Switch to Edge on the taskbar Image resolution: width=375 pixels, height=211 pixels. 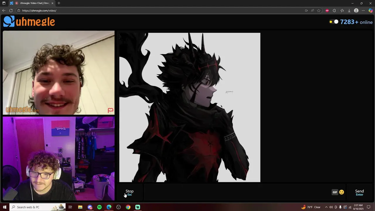pyautogui.click(x=109, y=207)
